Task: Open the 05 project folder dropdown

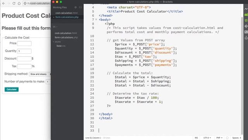Action: [55, 27]
